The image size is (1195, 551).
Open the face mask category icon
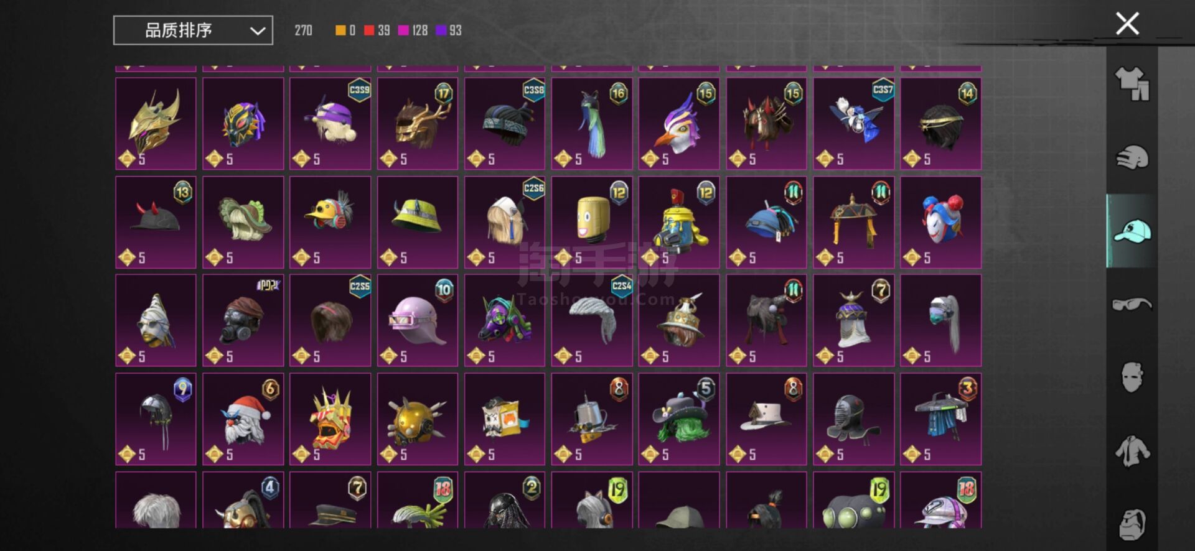click(x=1132, y=377)
